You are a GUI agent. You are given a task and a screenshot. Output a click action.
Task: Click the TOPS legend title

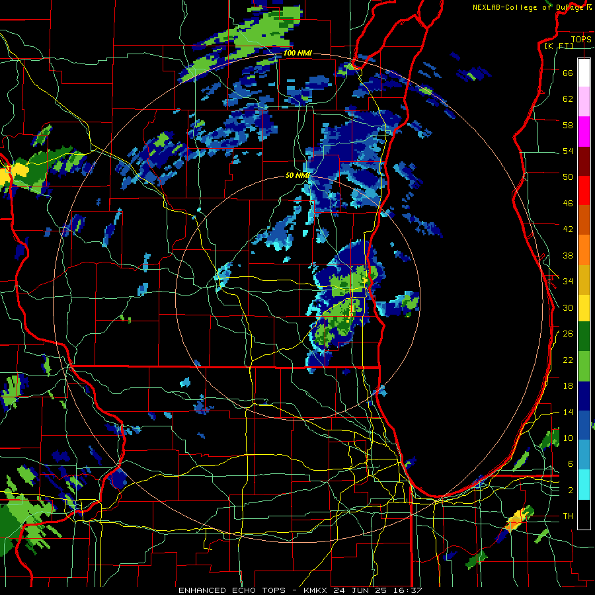(x=581, y=40)
